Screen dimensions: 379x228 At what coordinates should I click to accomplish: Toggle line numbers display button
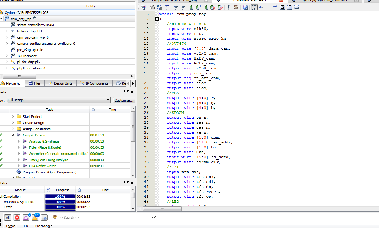(254, 7)
